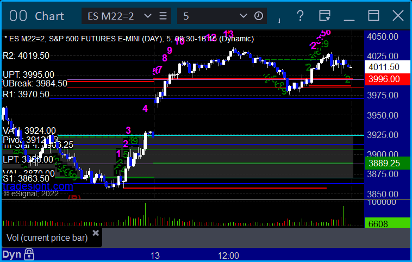The width and height of the screenshot is (412, 262).
Task: Click the 12:00 time axis label
Action: pyautogui.click(x=228, y=255)
